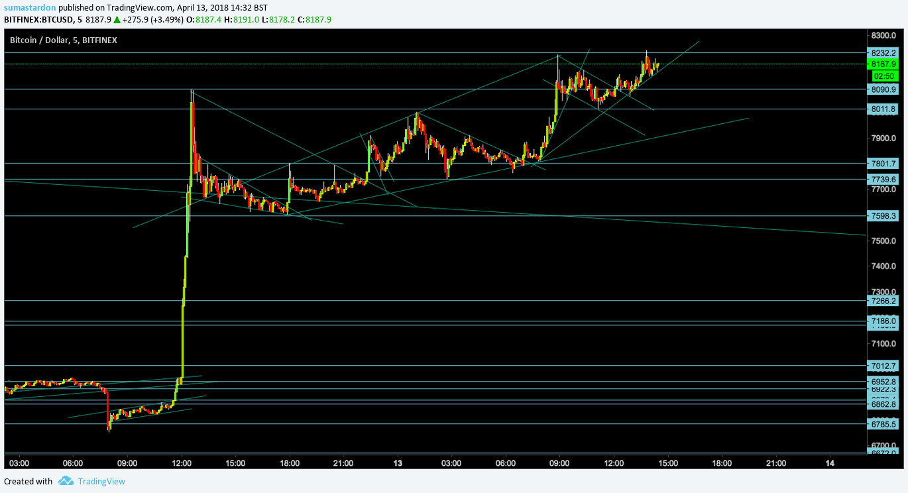Click the green 8187.9 price-axis label

tap(883, 64)
